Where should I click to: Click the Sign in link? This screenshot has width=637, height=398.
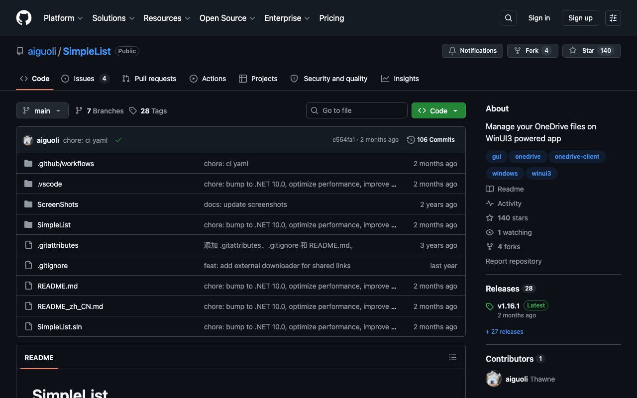pos(539,18)
